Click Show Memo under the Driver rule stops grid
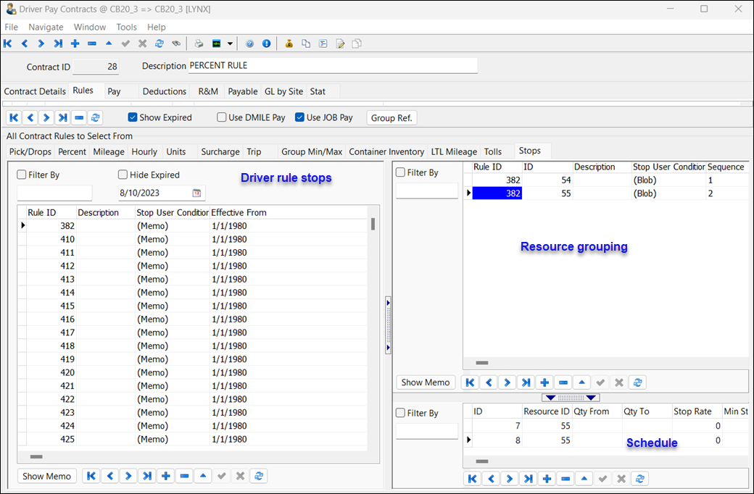Viewport: 754px width, 494px height. (46, 476)
